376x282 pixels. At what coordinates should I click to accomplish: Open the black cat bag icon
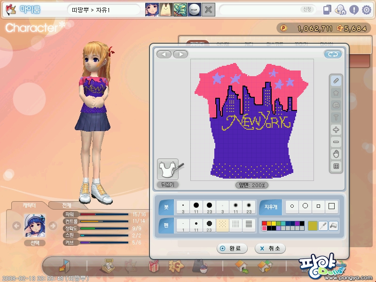[200, 266]
